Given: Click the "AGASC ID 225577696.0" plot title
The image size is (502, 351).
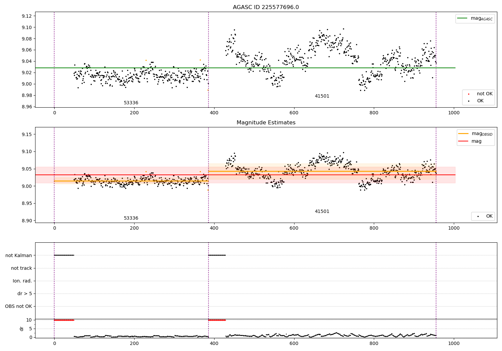Looking at the screenshot, I should 266,7.
